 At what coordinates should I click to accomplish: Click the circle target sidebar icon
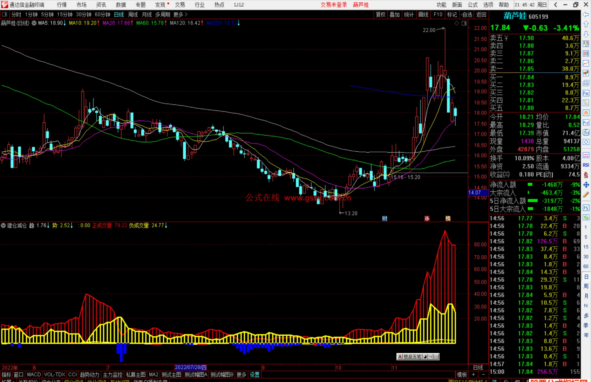pyautogui.click(x=586, y=142)
